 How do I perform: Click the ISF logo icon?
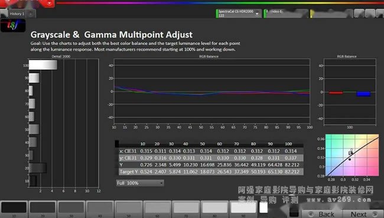(13, 25)
